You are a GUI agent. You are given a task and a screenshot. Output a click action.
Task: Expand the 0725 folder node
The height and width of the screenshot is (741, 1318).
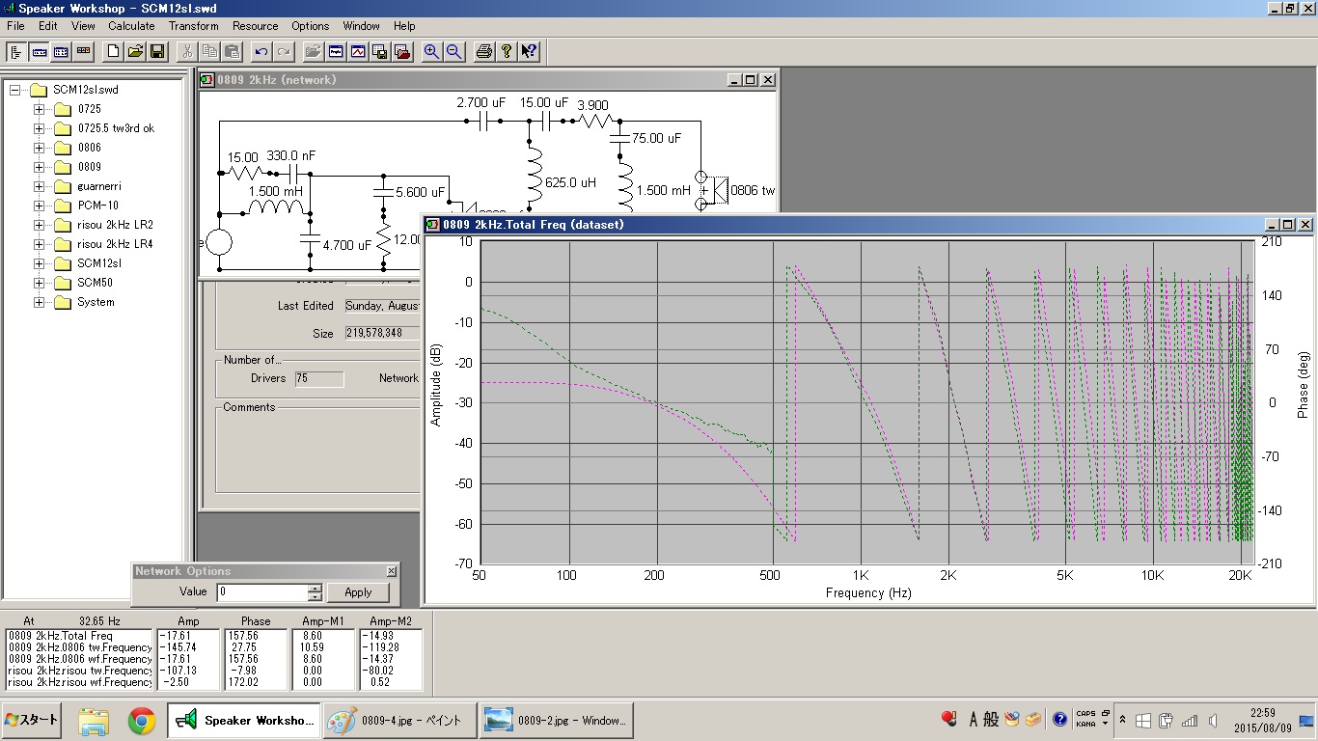tap(39, 109)
